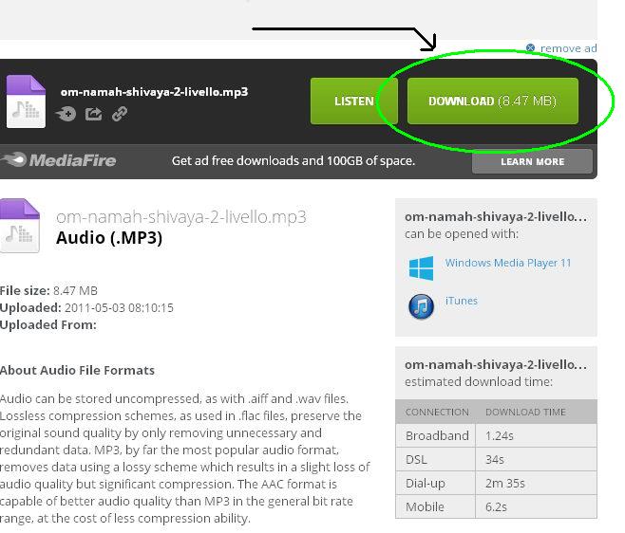The image size is (625, 533).
Task: Select the file name in the dark download bar
Action: pos(154,92)
